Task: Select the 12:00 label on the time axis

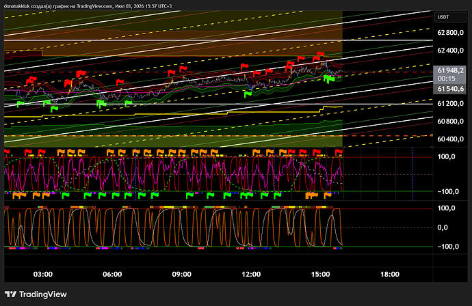Action: [x=251, y=274]
